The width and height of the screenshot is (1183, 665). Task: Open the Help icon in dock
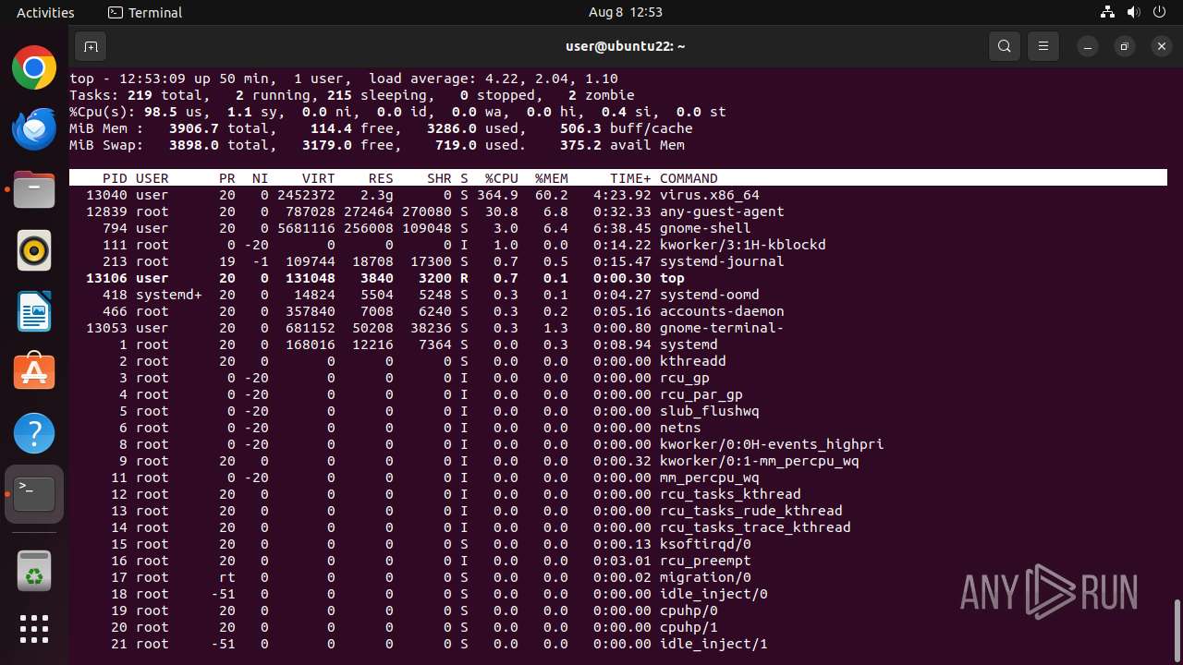pos(34,433)
